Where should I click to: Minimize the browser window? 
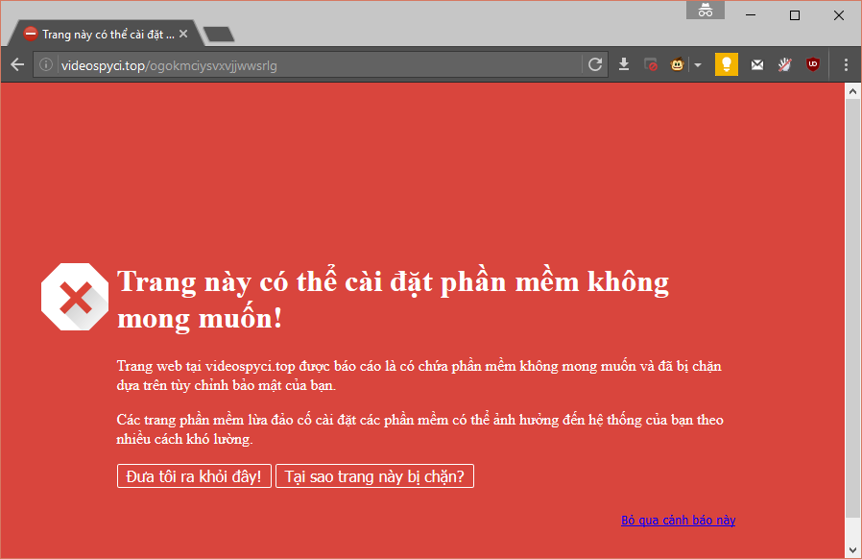point(751,14)
